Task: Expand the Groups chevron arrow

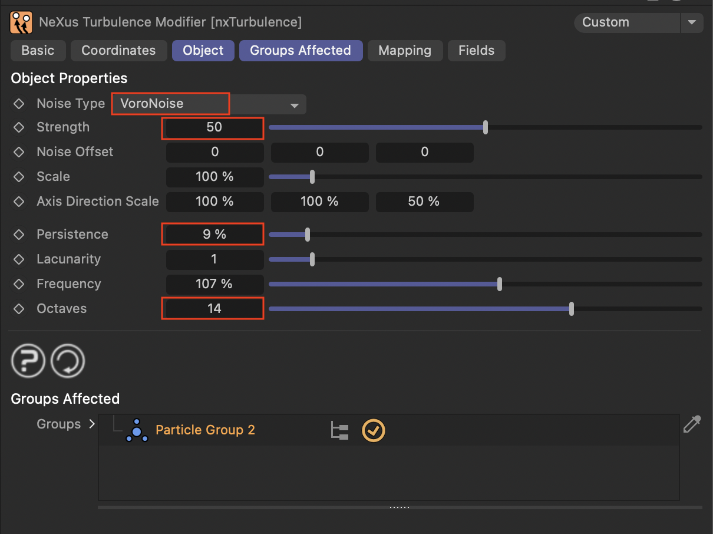Action: (x=91, y=424)
